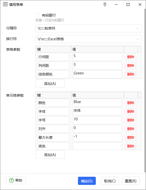The height and width of the screenshot is (190, 146).
Task: Click the chevron arrow of 分隔符 field
Action: tap(137, 28)
